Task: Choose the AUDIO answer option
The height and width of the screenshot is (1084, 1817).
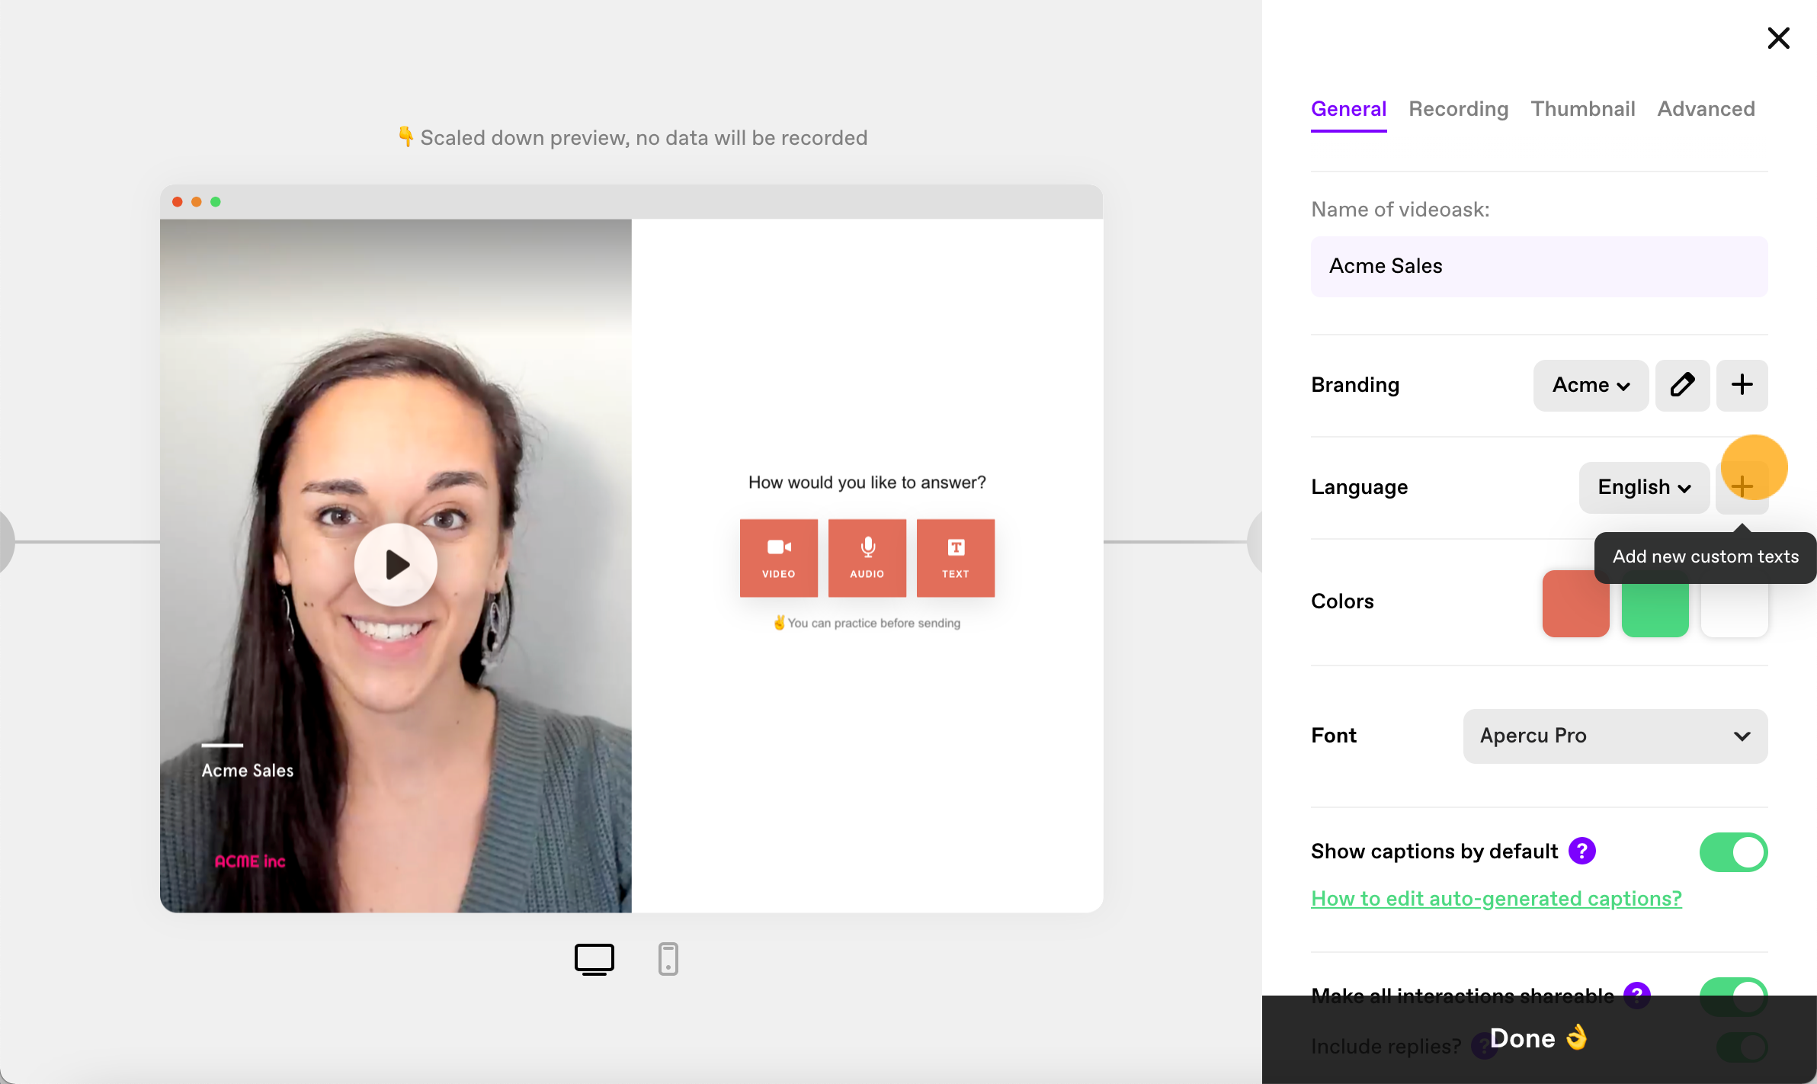Action: coord(867,558)
